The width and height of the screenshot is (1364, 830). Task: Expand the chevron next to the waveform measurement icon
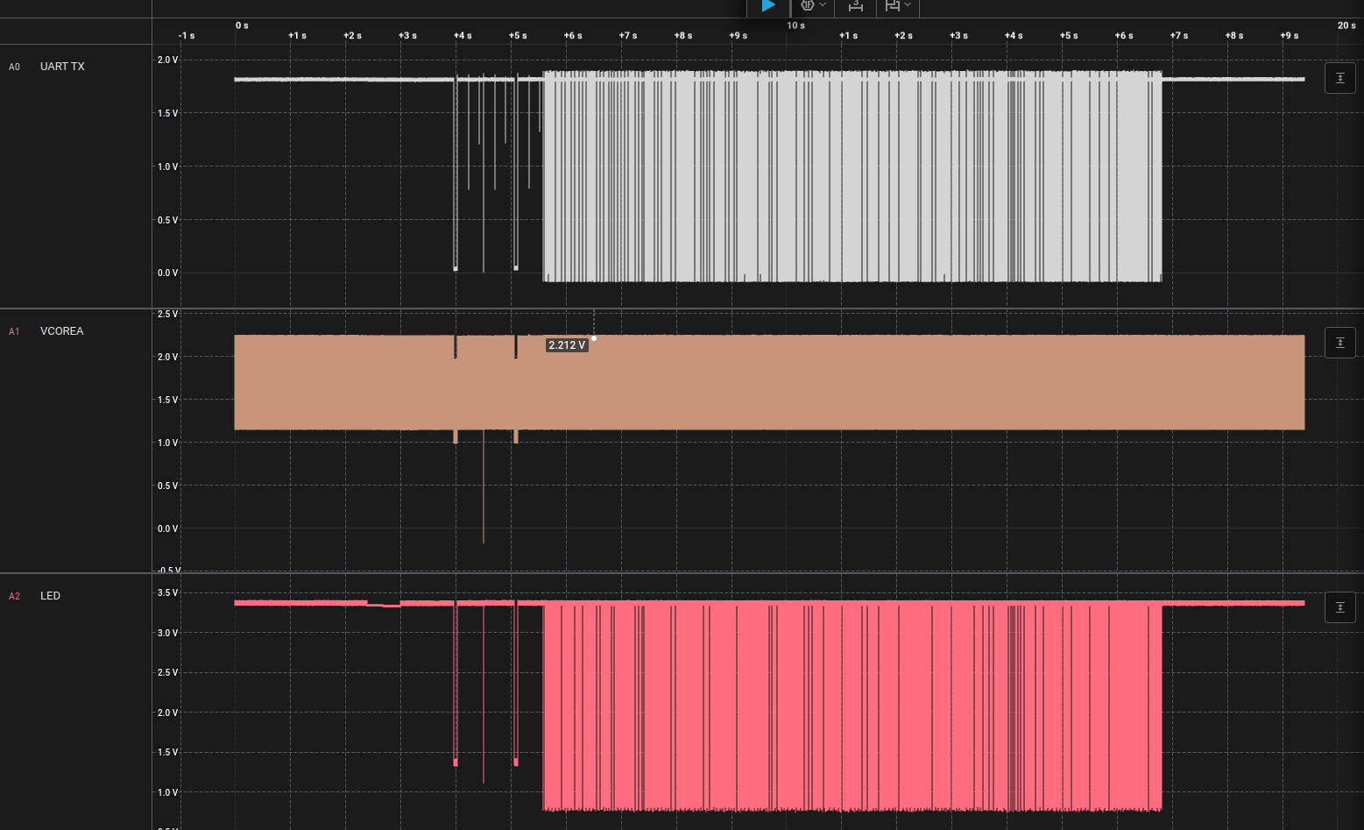click(x=908, y=5)
